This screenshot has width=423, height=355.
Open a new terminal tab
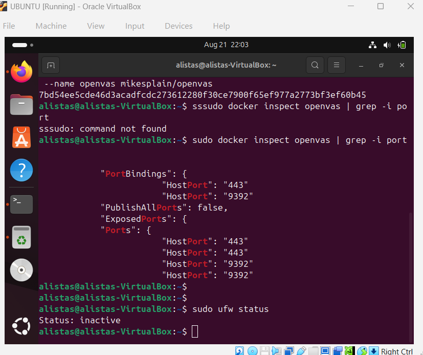(51, 65)
